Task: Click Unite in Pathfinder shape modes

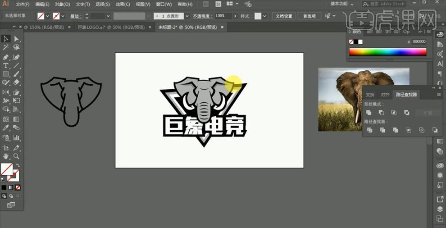Action: click(369, 113)
